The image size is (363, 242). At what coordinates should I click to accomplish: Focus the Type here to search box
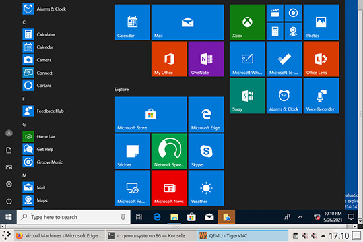point(74,217)
